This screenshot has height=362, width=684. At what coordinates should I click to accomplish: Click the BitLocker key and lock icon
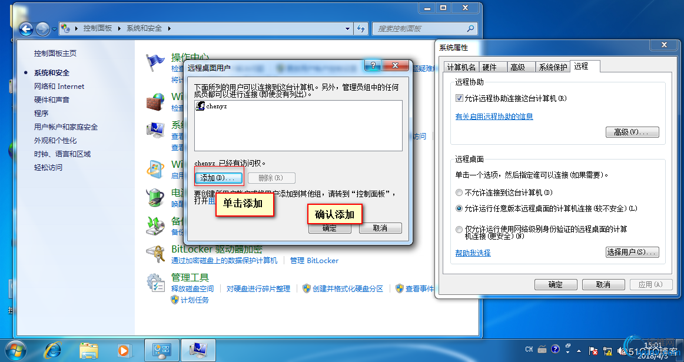(x=155, y=254)
